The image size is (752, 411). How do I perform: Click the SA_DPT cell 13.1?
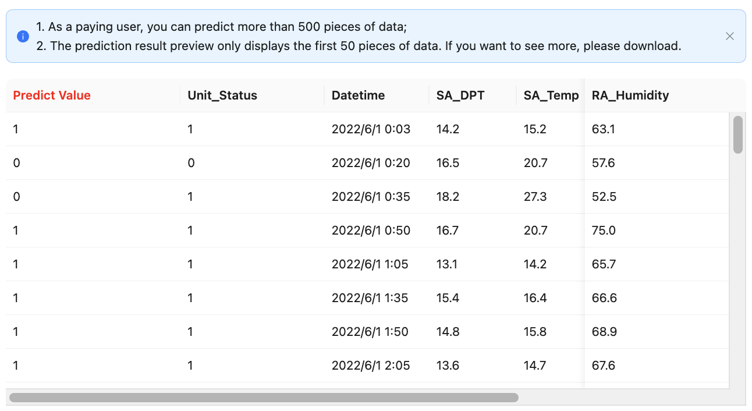point(447,264)
